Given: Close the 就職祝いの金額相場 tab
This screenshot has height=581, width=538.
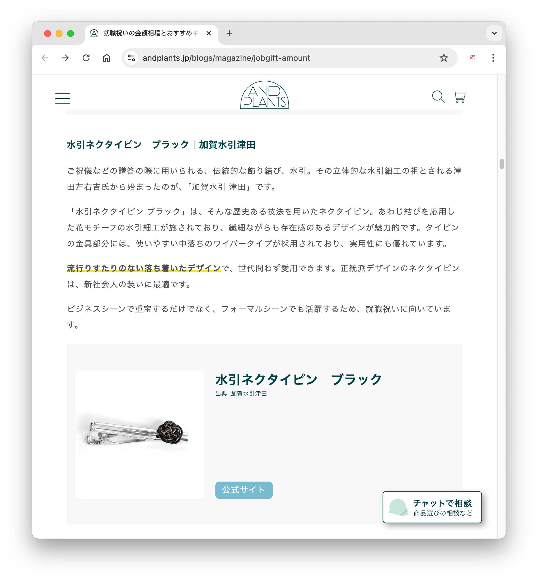Looking at the screenshot, I should coord(208,34).
